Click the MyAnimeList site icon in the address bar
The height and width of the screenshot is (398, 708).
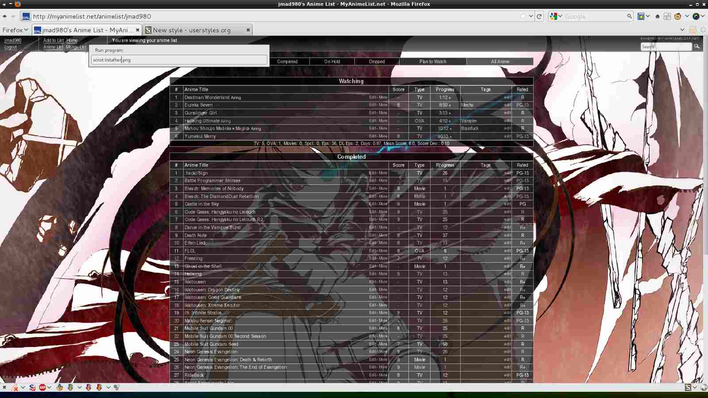tap(26, 17)
